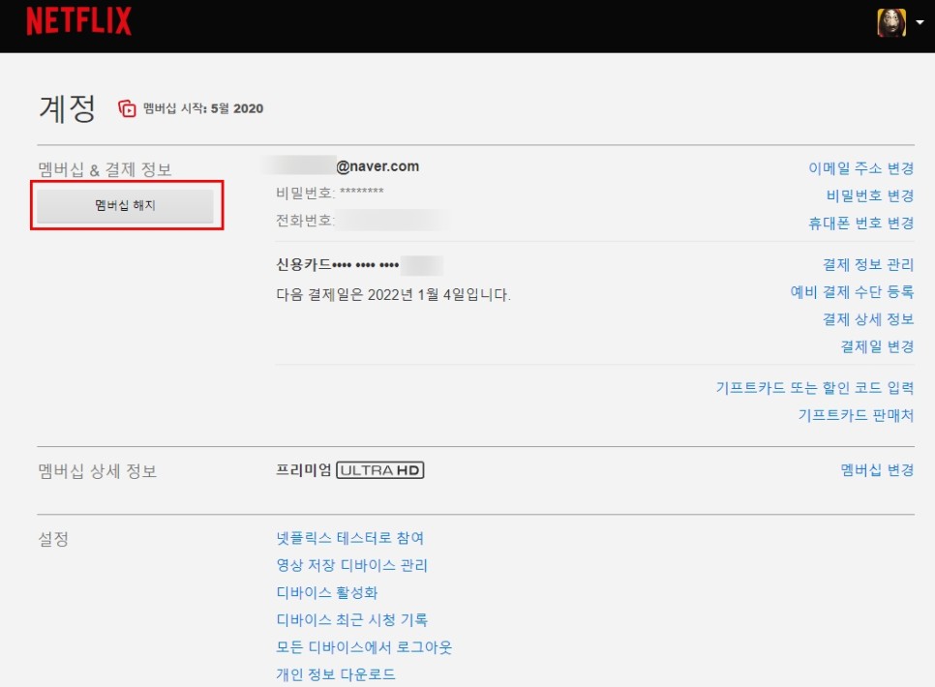Open 모든 디바이스에서 로그아웃 link
Viewport: 935px width, 687px height.
point(364,647)
